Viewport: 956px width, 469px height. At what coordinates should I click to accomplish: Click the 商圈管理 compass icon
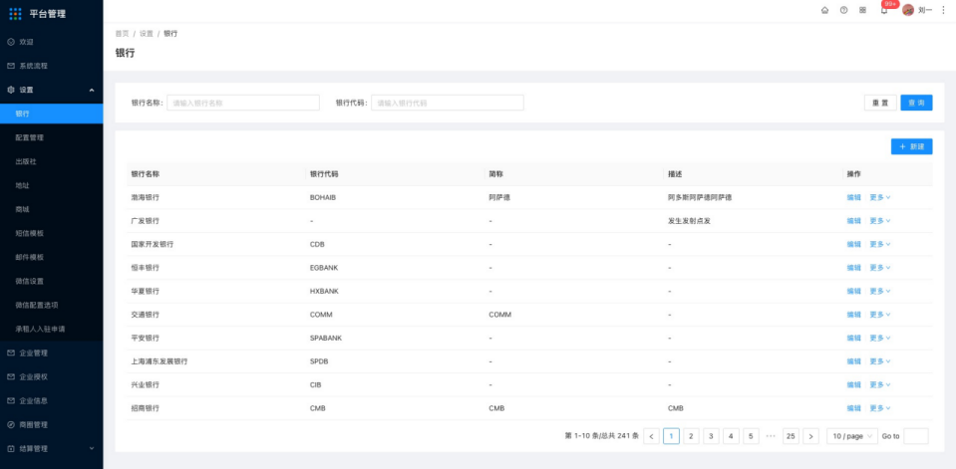click(10, 424)
